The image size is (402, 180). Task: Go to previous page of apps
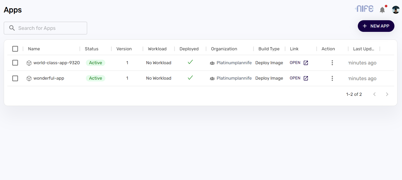coord(374,94)
